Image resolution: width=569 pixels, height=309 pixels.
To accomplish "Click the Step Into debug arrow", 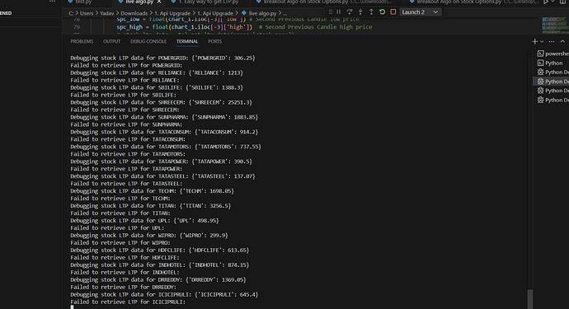I will click(x=360, y=12).
